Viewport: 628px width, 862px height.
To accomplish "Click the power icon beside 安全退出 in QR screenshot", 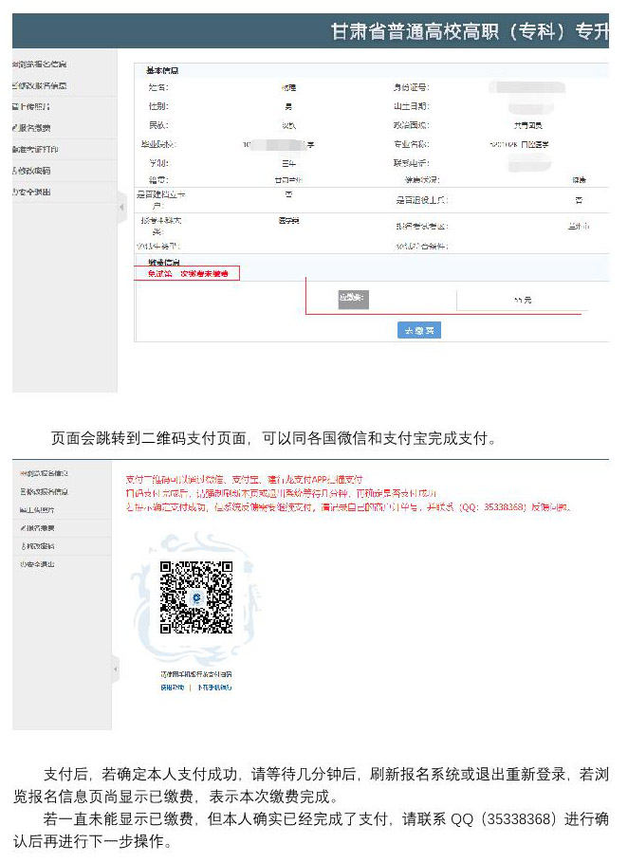I will click(x=23, y=564).
